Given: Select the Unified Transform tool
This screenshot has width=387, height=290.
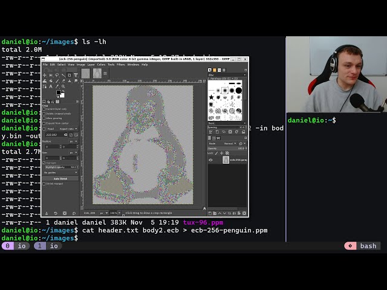Looking at the screenshot, I should tap(76, 75).
